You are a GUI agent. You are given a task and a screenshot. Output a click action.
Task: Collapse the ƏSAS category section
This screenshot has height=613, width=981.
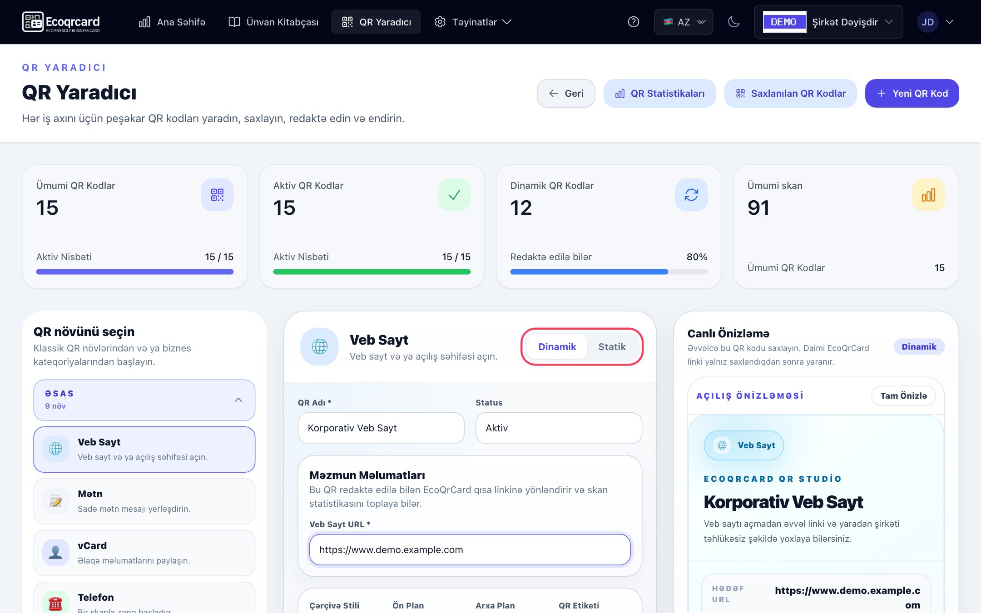(144, 400)
